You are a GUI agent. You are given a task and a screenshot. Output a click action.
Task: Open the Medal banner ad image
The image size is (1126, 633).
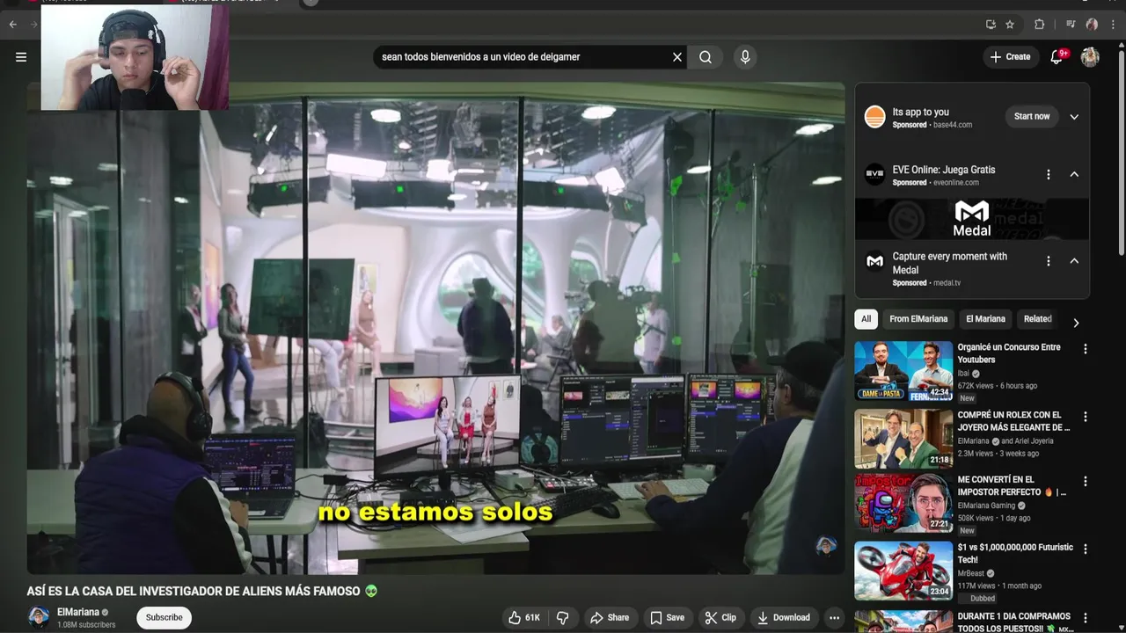click(x=972, y=219)
